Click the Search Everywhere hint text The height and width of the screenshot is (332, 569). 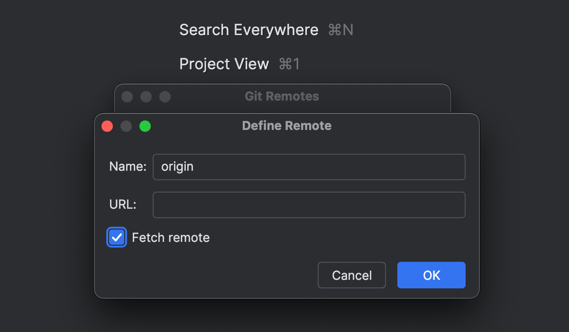[x=249, y=30]
